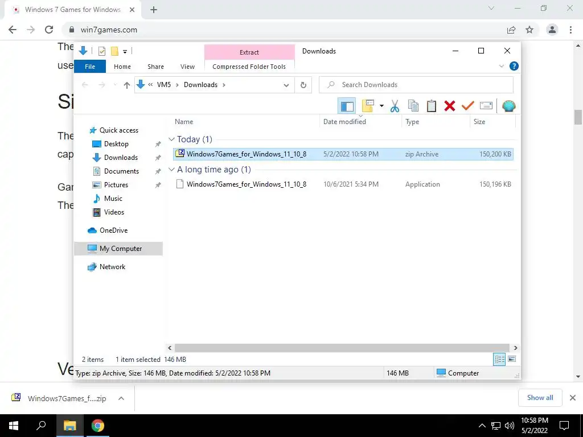
Task: Open the Chrome three-dot menu
Action: click(x=570, y=30)
